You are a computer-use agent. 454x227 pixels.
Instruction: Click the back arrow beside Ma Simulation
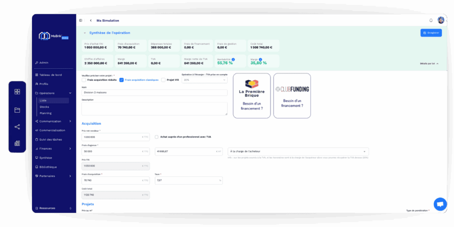point(91,20)
